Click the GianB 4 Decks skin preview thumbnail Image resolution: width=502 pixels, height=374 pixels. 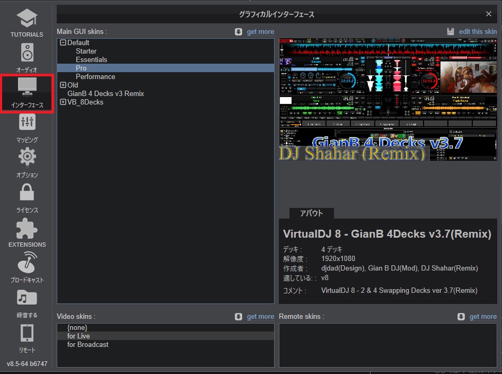387,100
